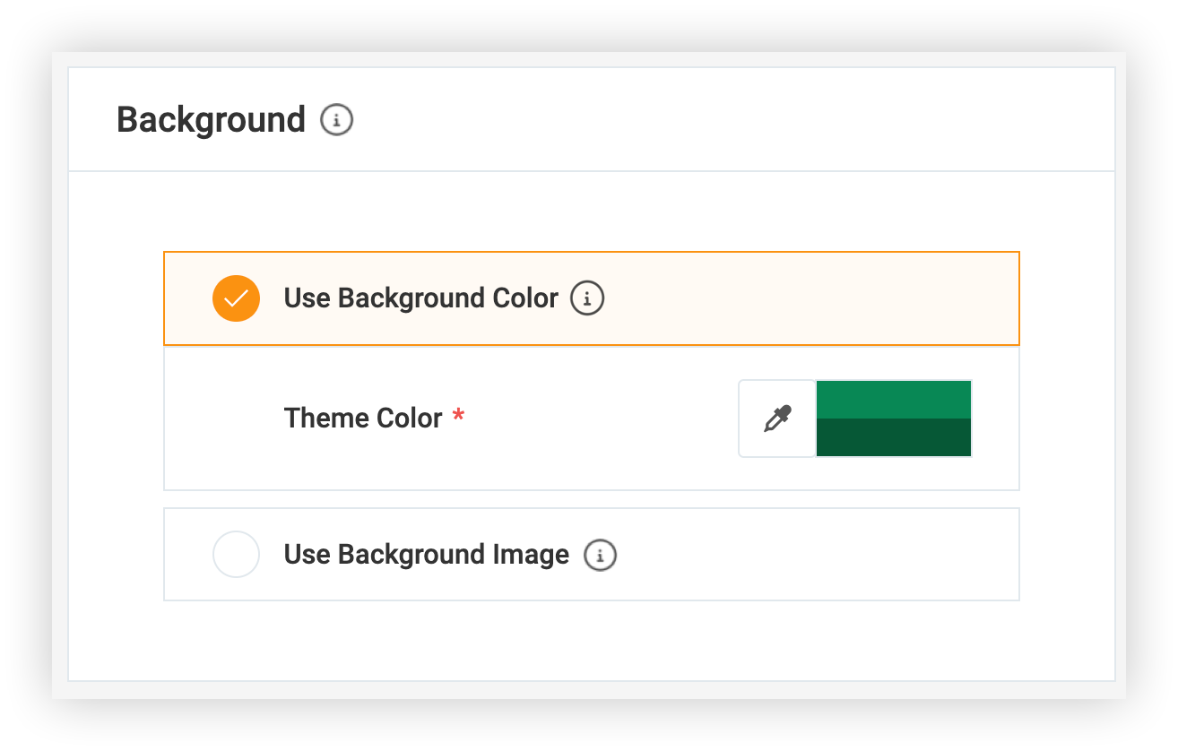Click the red required asterisk by Theme Color
This screenshot has width=1178, height=751.
pos(458,416)
